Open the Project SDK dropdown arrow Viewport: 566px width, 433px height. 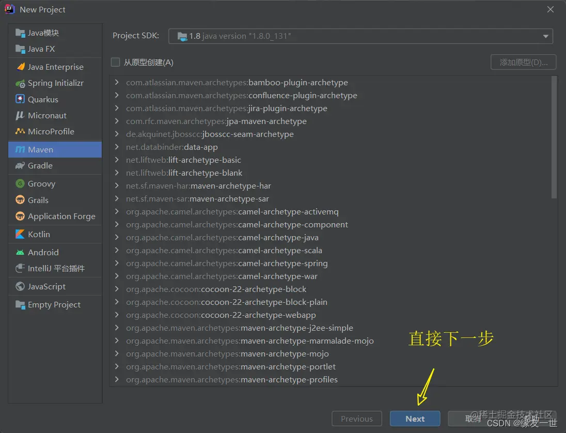545,36
